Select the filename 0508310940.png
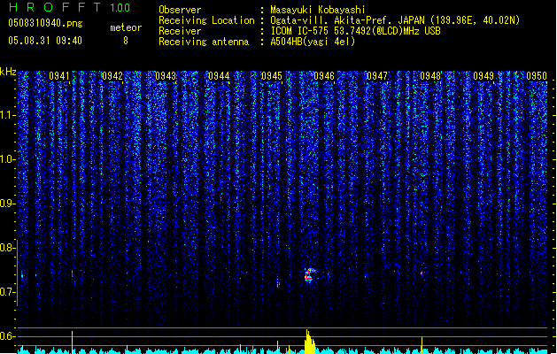The width and height of the screenshot is (557, 354). click(x=45, y=23)
